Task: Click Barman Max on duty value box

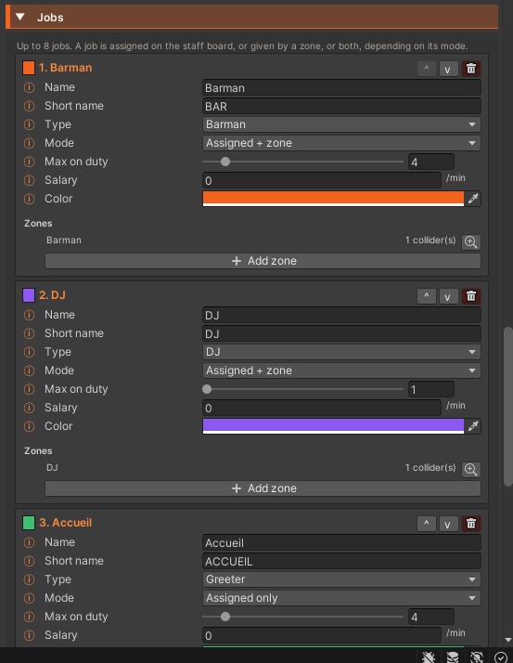Action: 431,162
